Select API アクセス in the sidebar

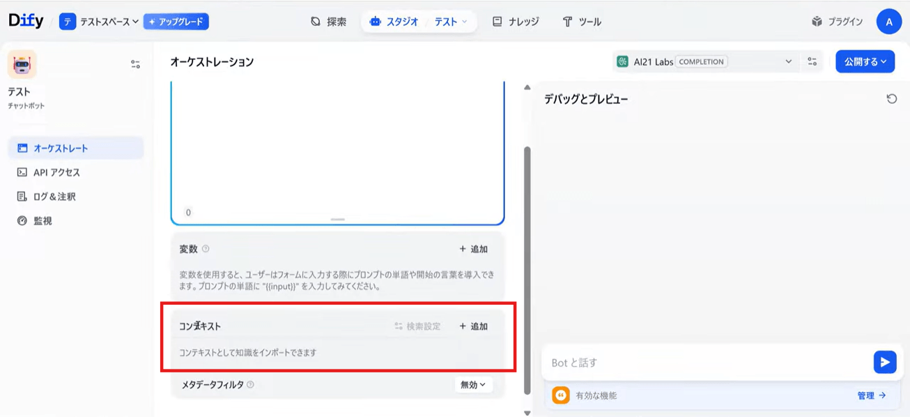point(75,172)
